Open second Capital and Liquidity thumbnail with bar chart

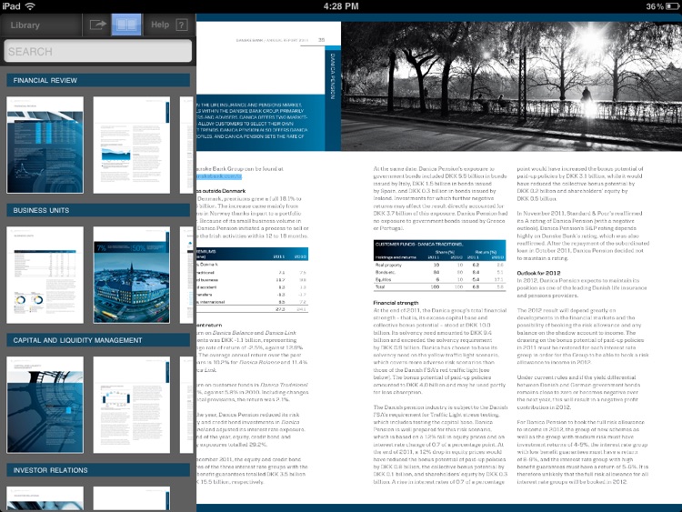131,405
